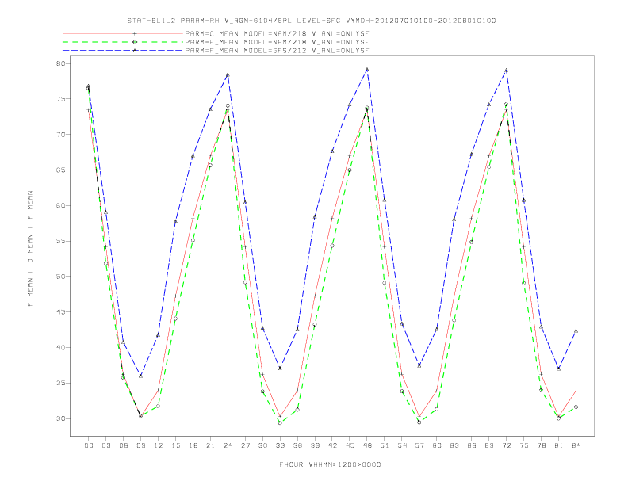Click y-axis tick label 35
This screenshot has width=628, height=485.
[61, 383]
